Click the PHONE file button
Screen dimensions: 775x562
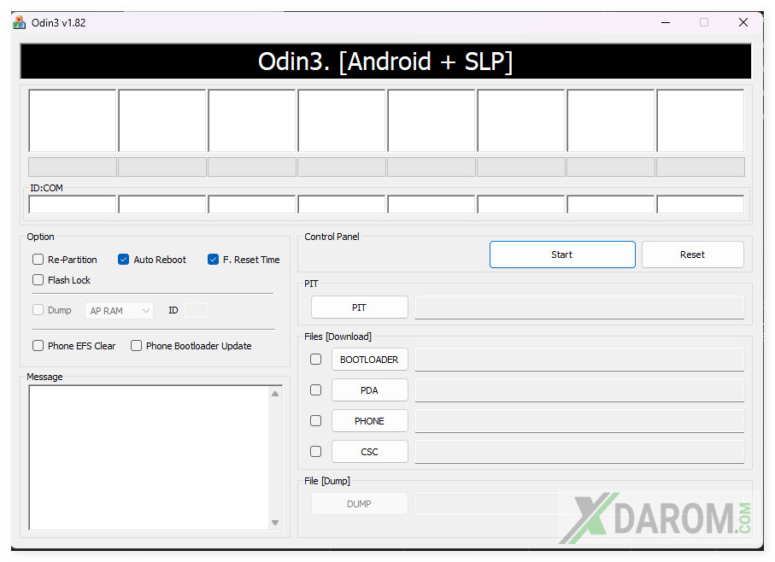[x=369, y=421]
